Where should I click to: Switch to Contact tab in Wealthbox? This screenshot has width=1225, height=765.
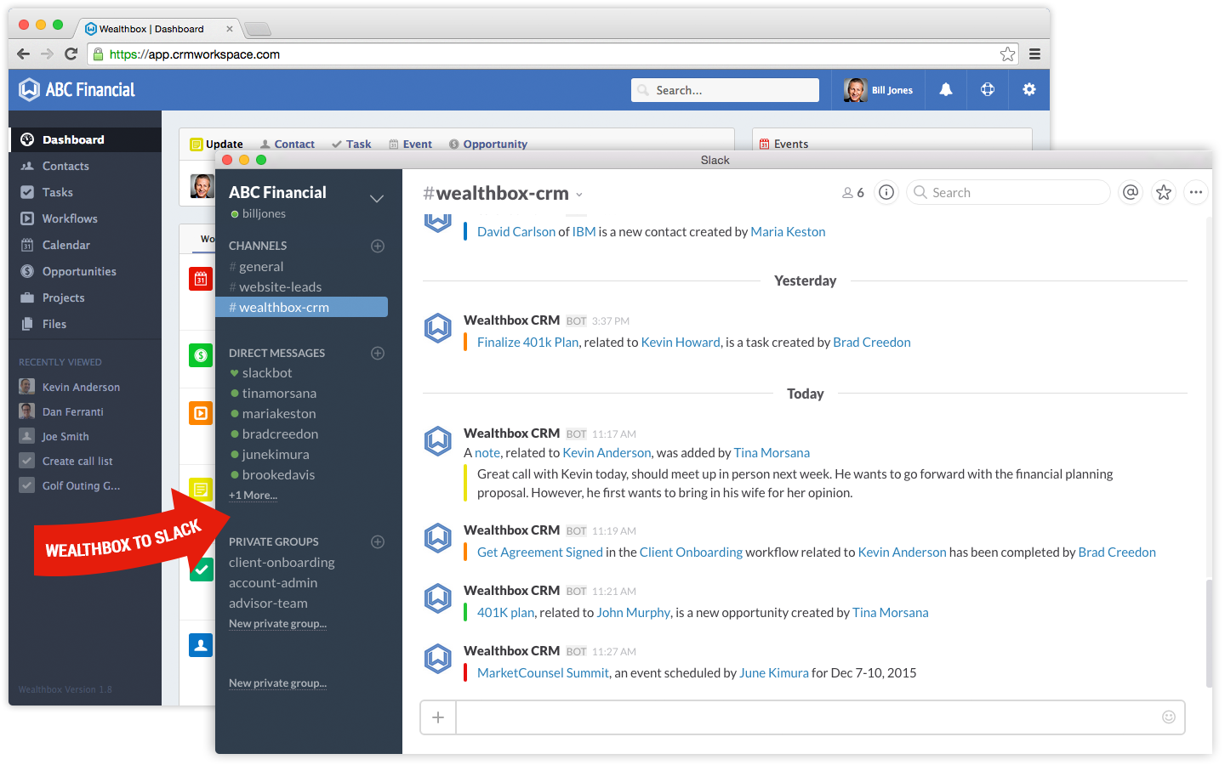(x=288, y=144)
